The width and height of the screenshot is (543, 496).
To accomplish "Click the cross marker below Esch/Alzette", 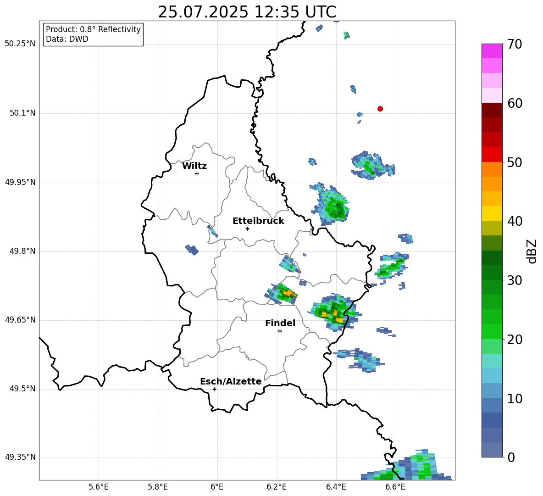I will [x=214, y=389].
